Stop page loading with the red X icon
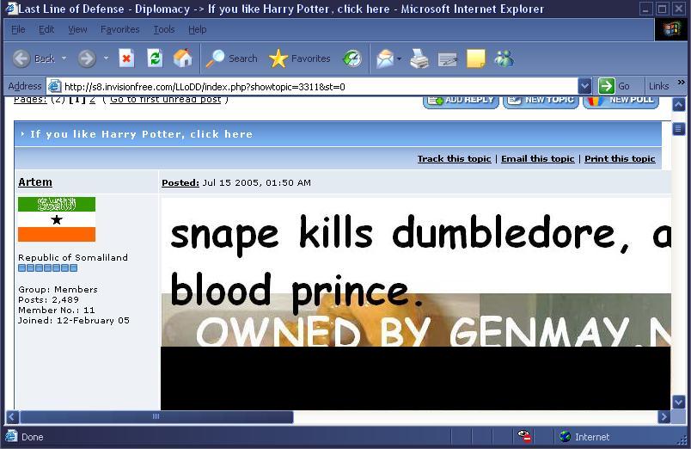Viewport: 691px width, 449px height. (126, 58)
